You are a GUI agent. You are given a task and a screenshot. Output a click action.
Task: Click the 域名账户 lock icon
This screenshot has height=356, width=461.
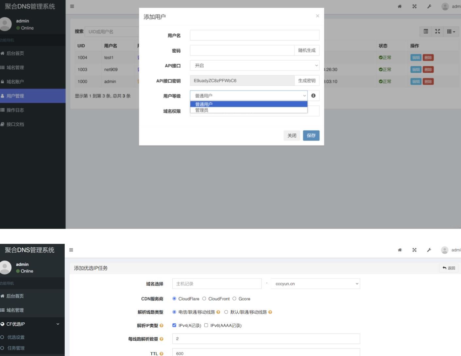pyautogui.click(x=15, y=81)
